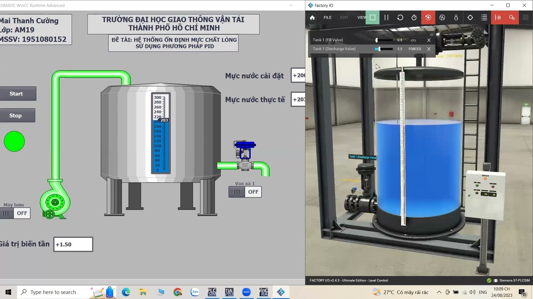Open File Explorer from taskbar
This screenshot has height=299, width=533.
[143, 292]
